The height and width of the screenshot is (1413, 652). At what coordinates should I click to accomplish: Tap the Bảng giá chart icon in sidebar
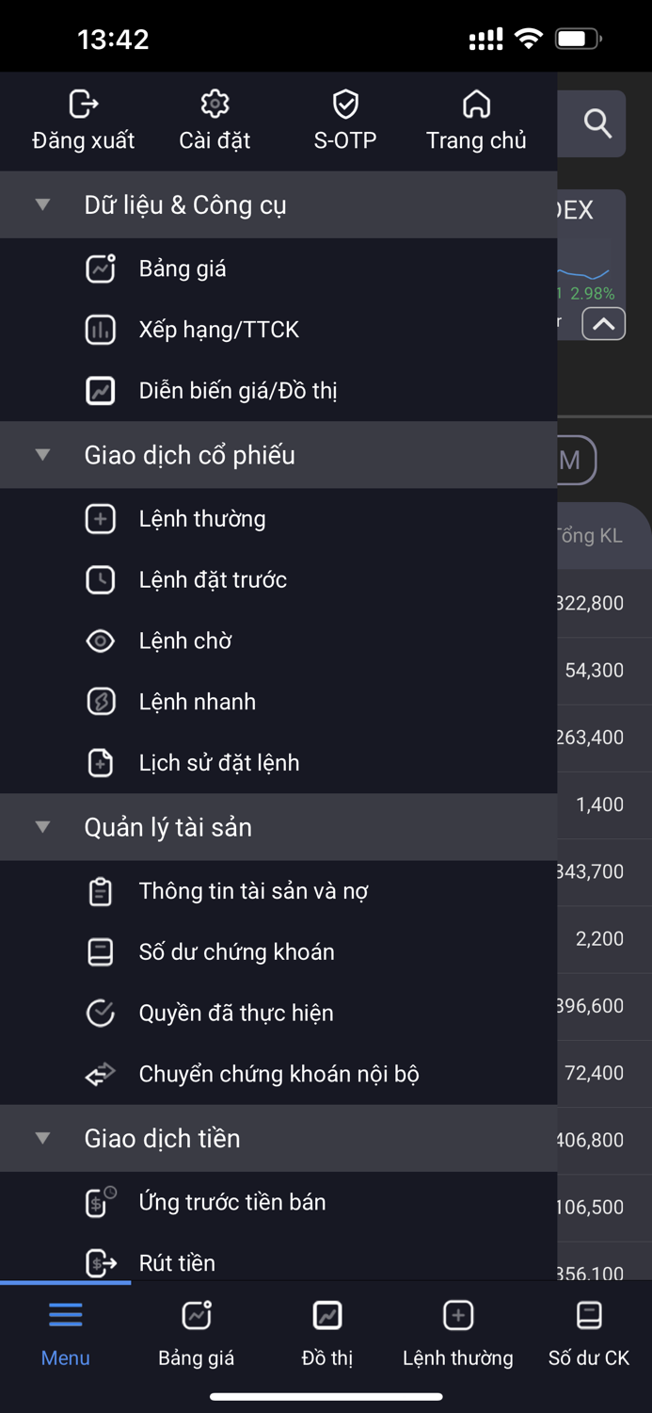pos(101,268)
